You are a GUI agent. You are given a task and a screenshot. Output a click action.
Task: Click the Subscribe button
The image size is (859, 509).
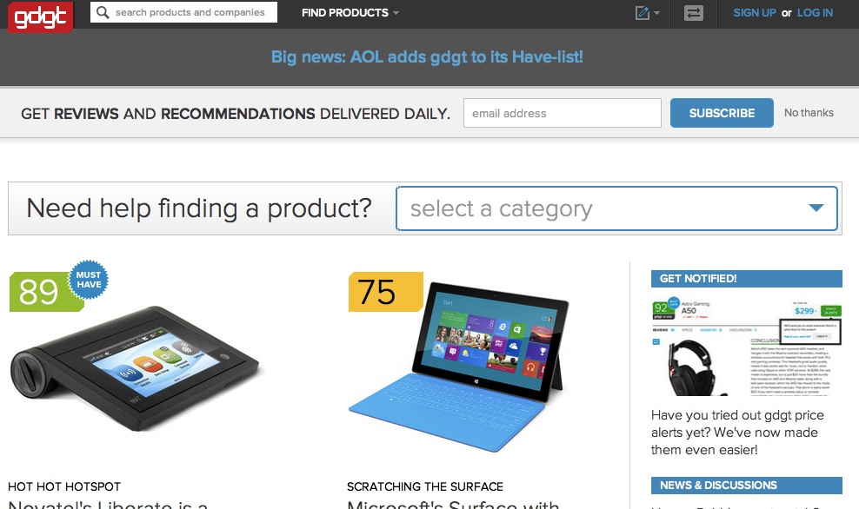[722, 113]
